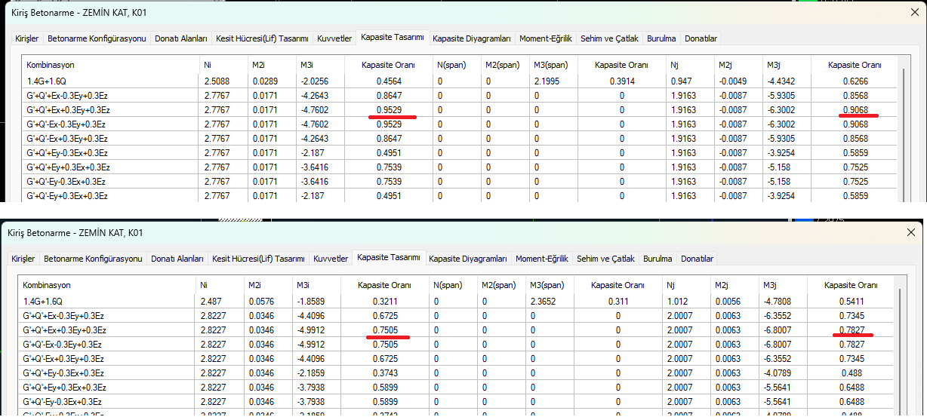Click the vertical scrollbar of the upper table
The width and height of the screenshot is (927, 420).
pos(903,128)
